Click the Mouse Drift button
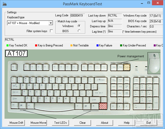The height and width of the screenshot is (129, 165). (16, 123)
